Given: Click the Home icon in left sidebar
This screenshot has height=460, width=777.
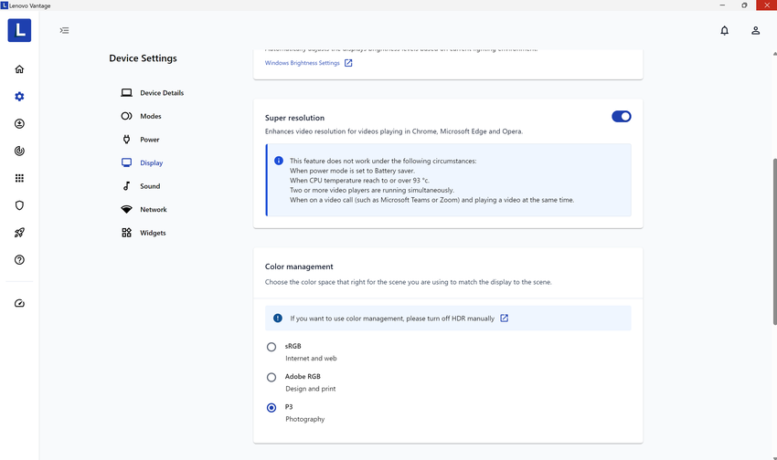Looking at the screenshot, I should click(19, 69).
